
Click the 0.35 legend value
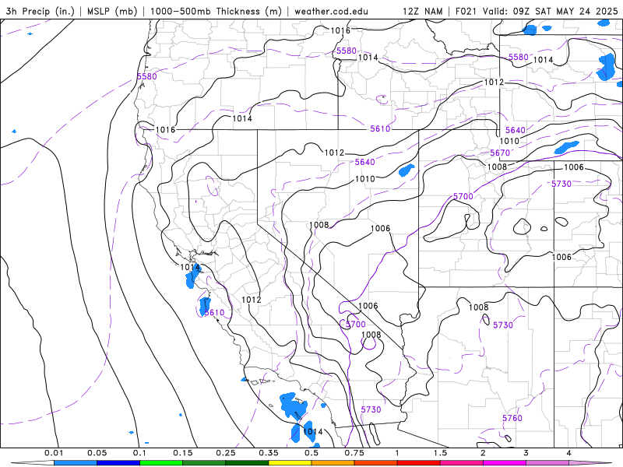pyautogui.click(x=269, y=453)
